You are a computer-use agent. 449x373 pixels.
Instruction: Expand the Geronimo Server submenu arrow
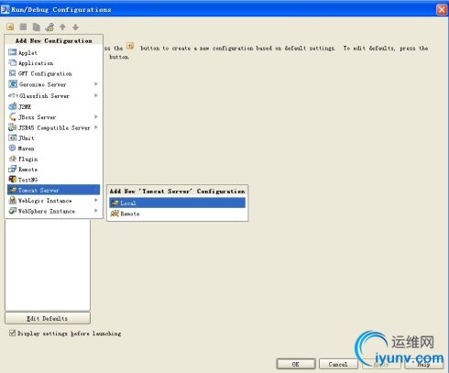96,84
